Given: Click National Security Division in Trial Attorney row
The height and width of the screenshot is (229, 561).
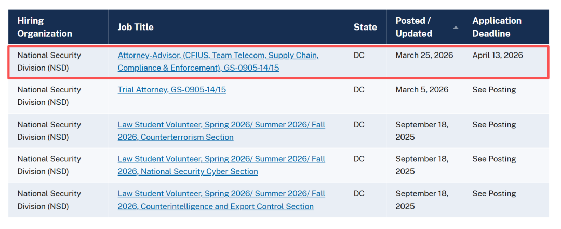Looking at the screenshot, I should click(x=49, y=96).
